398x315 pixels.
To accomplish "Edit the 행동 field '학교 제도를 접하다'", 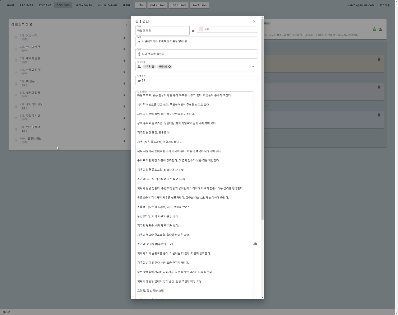I will point(196,54).
